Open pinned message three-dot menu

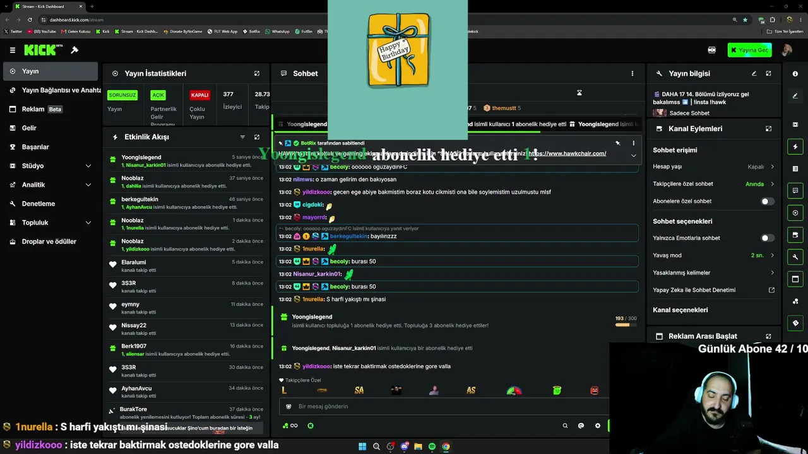633,143
